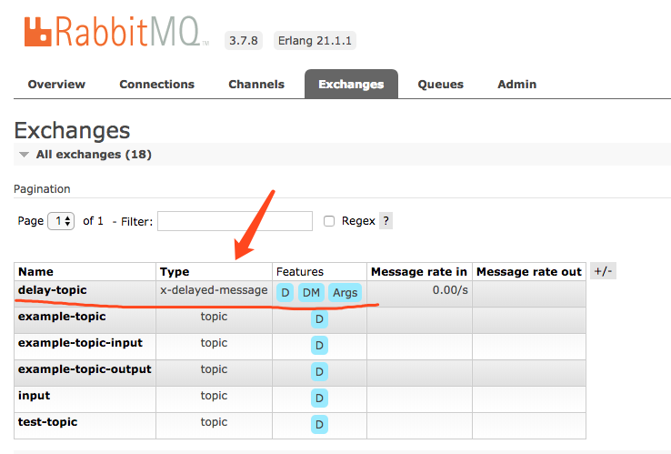Click the 3.7.8 version label
The width and height of the screenshot is (671, 454).
click(244, 41)
